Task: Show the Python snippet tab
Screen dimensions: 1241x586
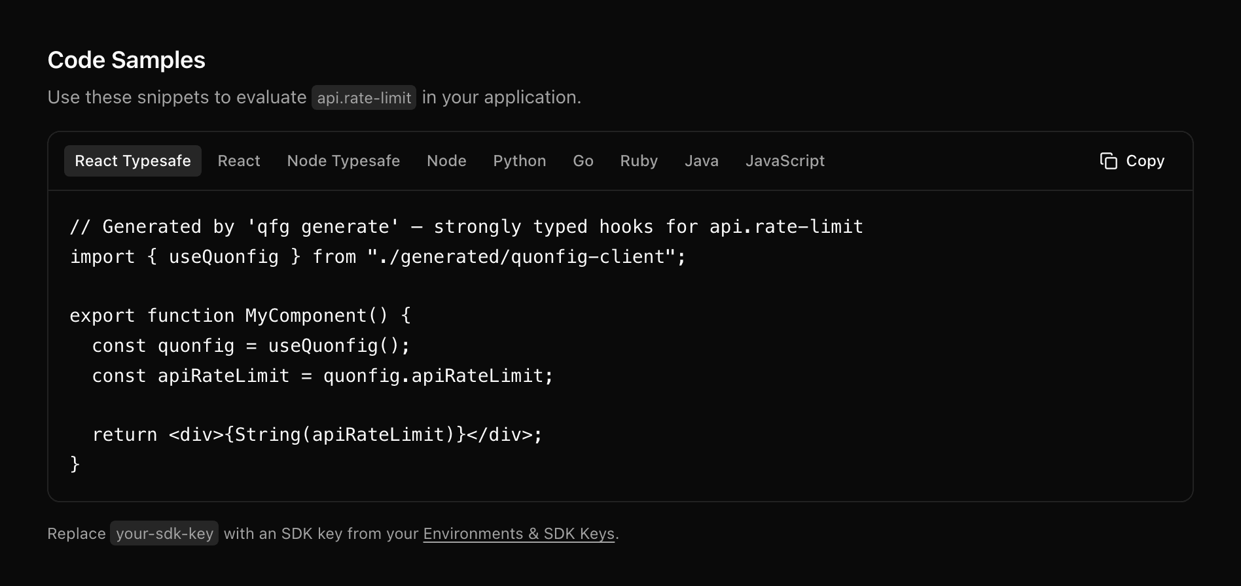Action: tap(520, 161)
